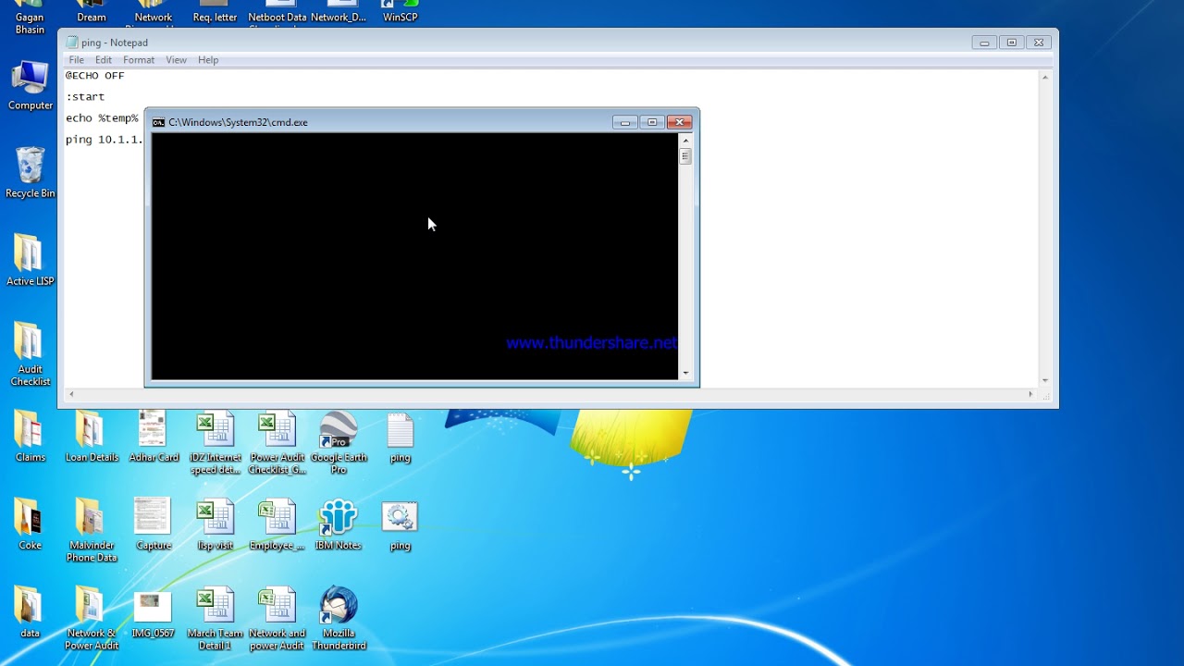Close the ping Notepad window
The image size is (1184, 666).
tap(1039, 43)
